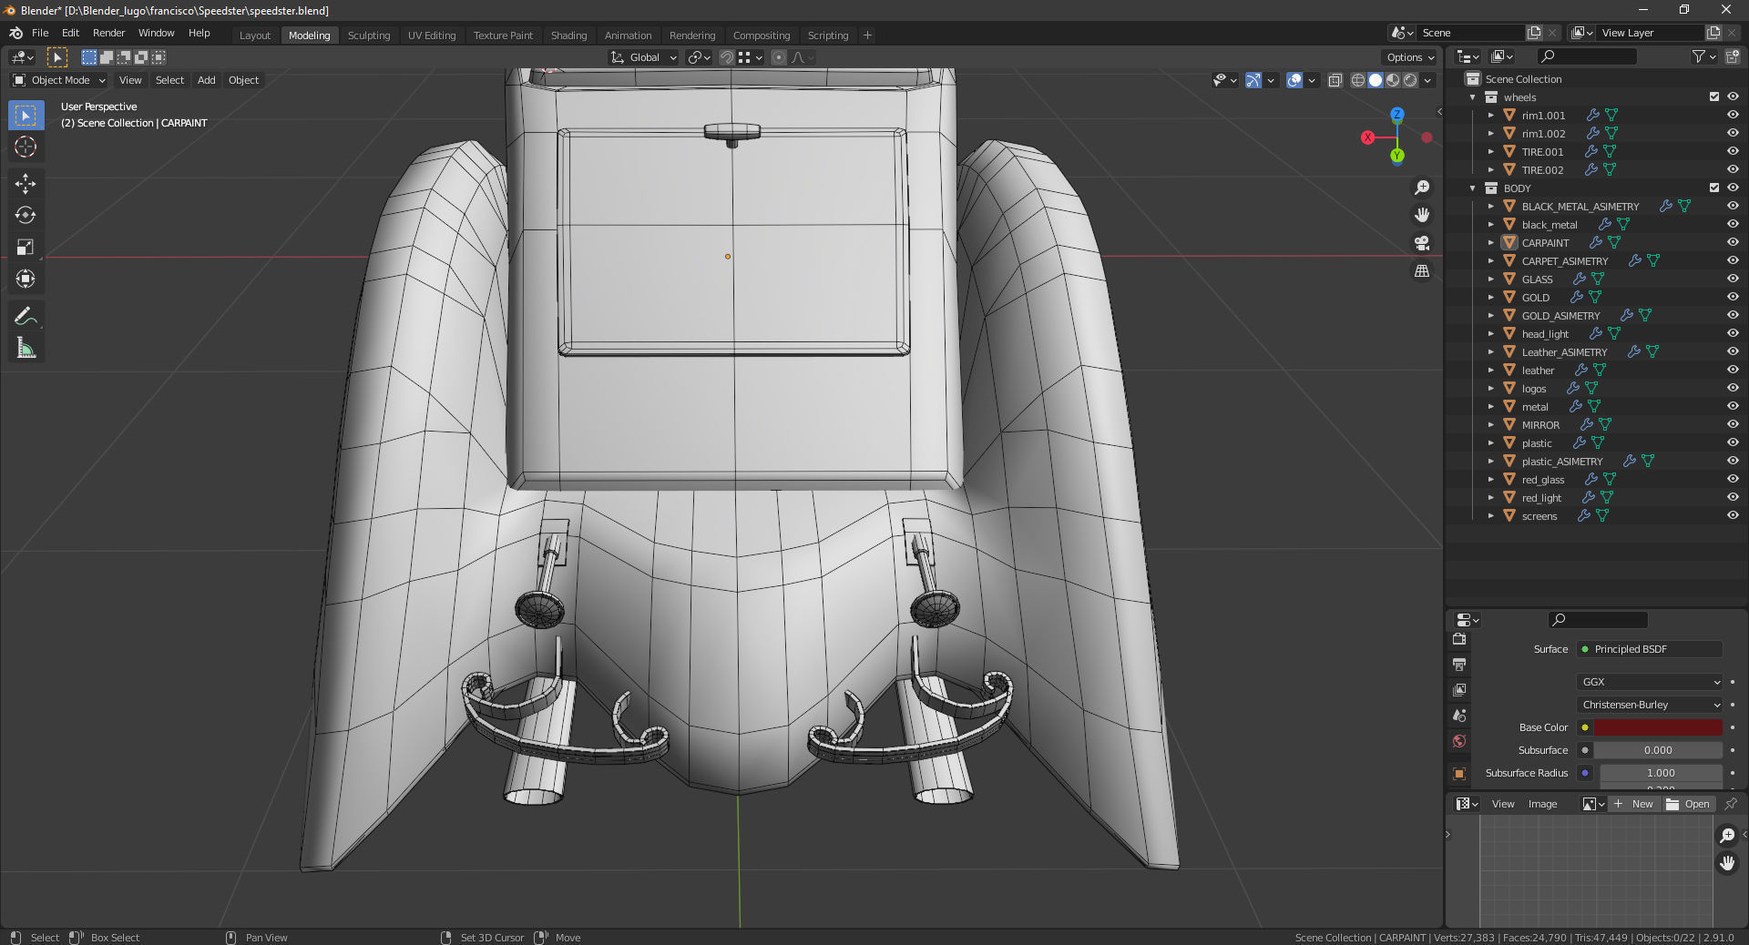
Task: Select the Move tool in toolbar
Action: click(26, 184)
